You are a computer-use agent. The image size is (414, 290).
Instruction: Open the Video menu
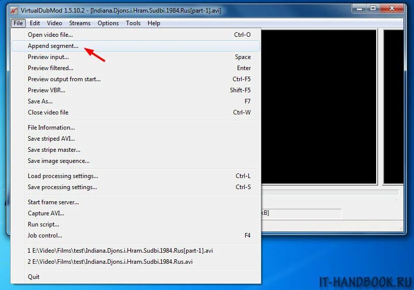tap(55, 23)
